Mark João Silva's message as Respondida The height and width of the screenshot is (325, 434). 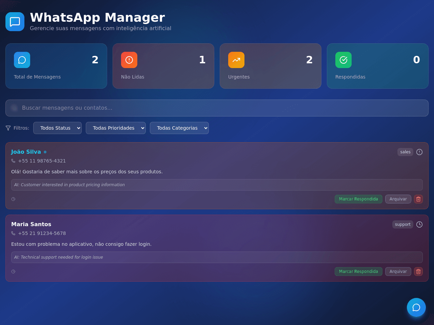click(358, 199)
